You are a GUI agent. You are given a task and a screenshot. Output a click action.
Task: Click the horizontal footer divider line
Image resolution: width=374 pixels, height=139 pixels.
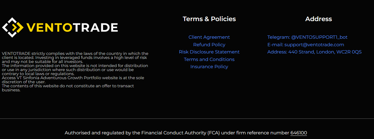[x=187, y=118]
